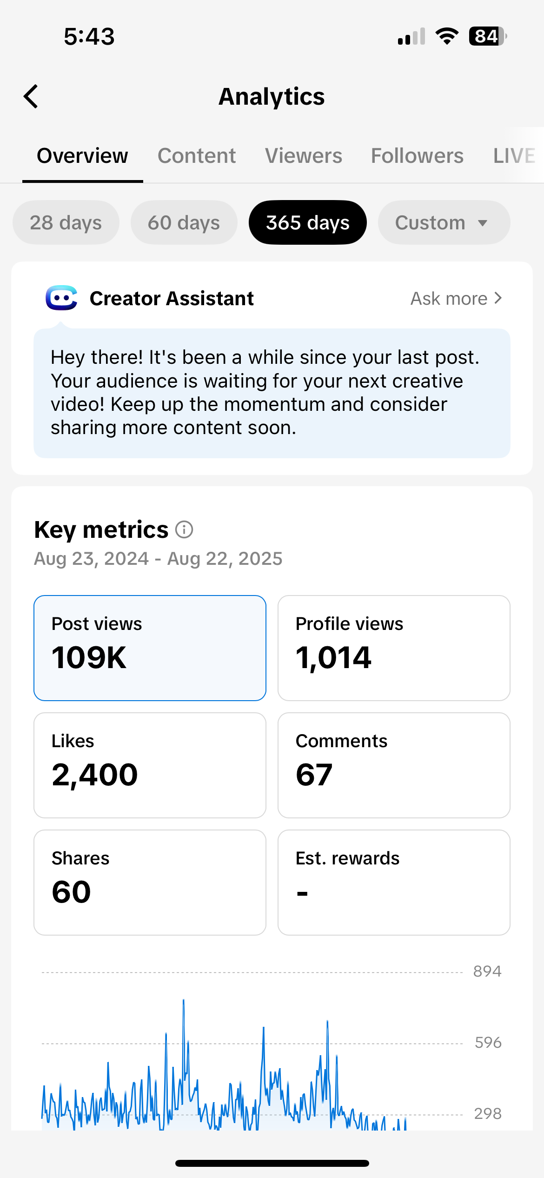Viewport: 544px width, 1178px height.
Task: Select the 60 days filter
Action: click(x=184, y=223)
